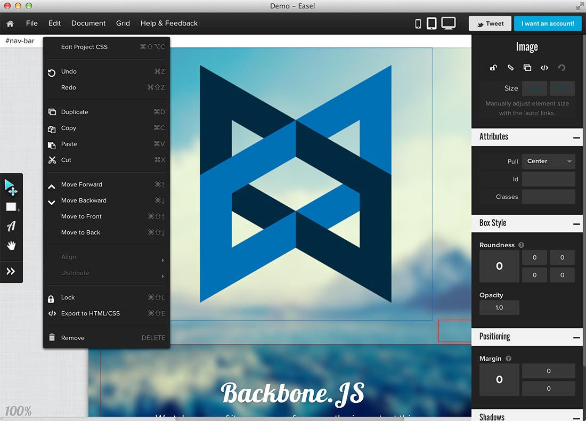Open the Pull dropdown showing Center
The width and height of the screenshot is (586, 421).
click(x=548, y=161)
